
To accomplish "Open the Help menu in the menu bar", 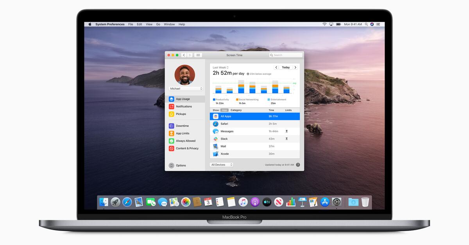I will [181, 24].
